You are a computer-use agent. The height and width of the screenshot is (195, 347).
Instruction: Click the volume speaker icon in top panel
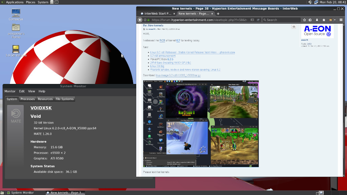coord(310,2)
